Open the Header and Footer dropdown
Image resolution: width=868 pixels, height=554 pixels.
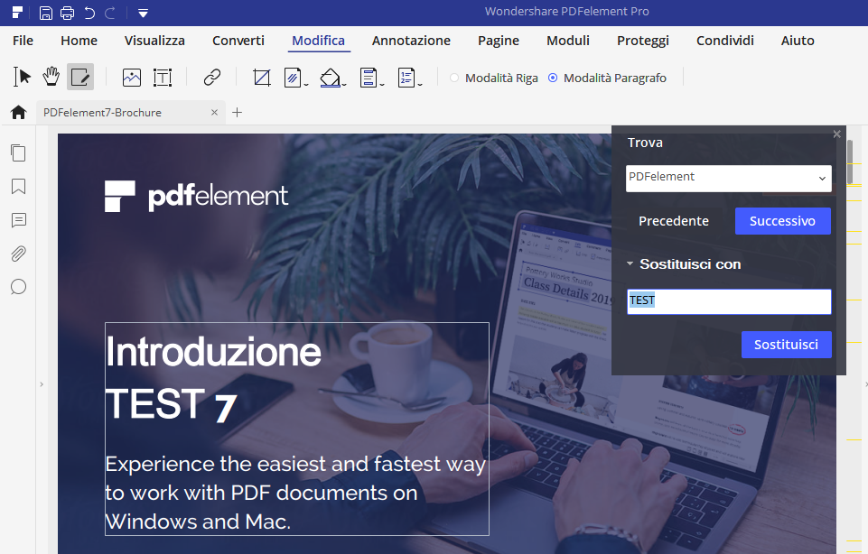pyautogui.click(x=371, y=78)
